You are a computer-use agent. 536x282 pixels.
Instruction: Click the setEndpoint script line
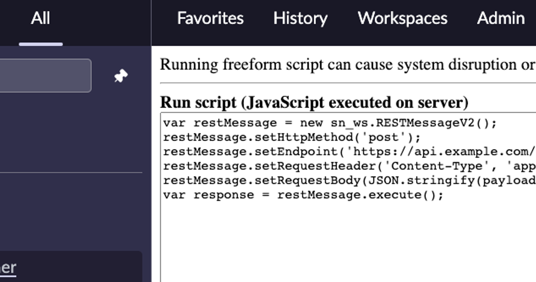(x=349, y=152)
